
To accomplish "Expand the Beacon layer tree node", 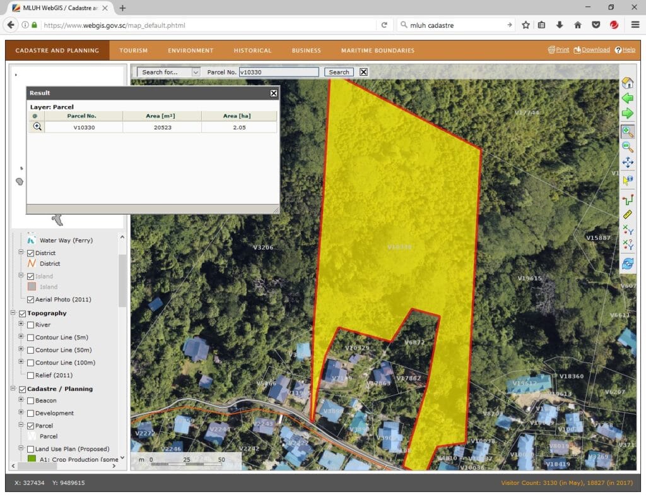I will click(x=21, y=400).
